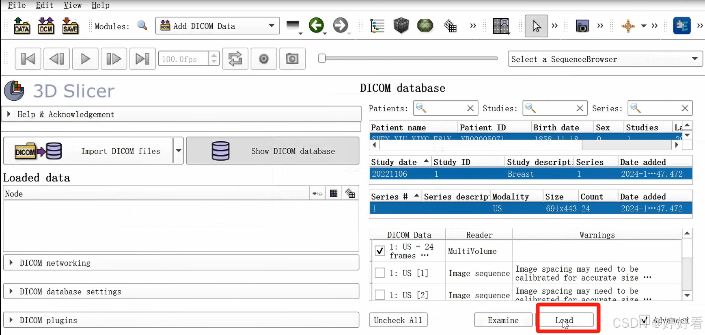Open module history dropdown icon
705x335 pixels.
click(x=293, y=26)
